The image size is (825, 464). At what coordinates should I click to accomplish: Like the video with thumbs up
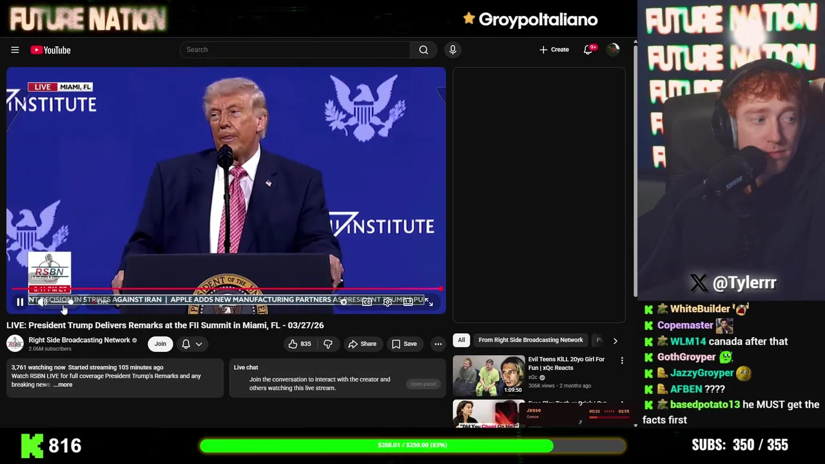300,343
